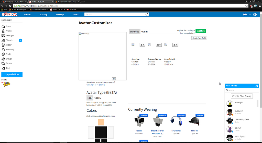This screenshot has height=143, width=262.
Task: Pick the head color swatch
Action: 101,122
